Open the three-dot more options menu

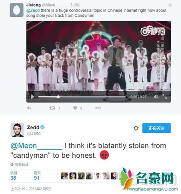click(98, 108)
